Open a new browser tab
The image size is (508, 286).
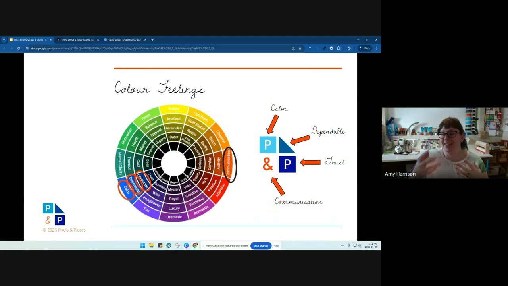(x=152, y=40)
